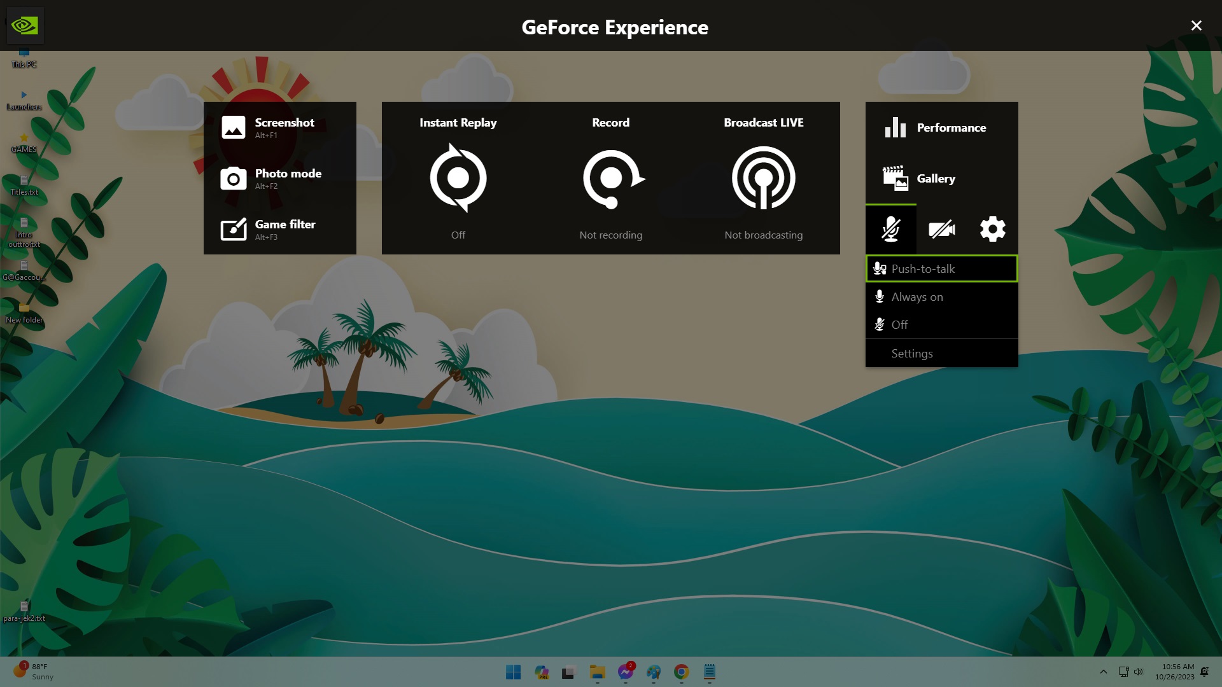Select para-jek2.txt desktop file
The height and width of the screenshot is (687, 1222).
click(24, 612)
